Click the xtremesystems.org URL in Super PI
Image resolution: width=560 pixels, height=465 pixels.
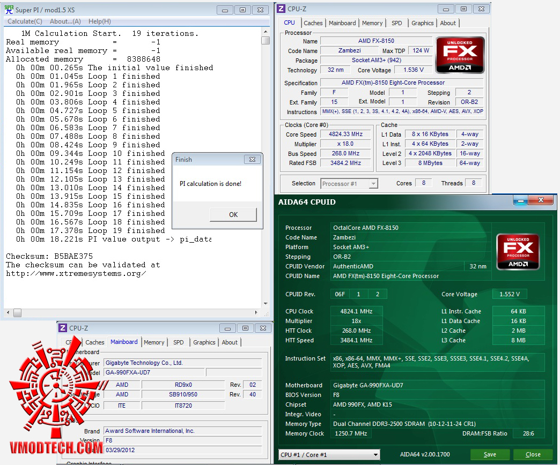(x=76, y=274)
